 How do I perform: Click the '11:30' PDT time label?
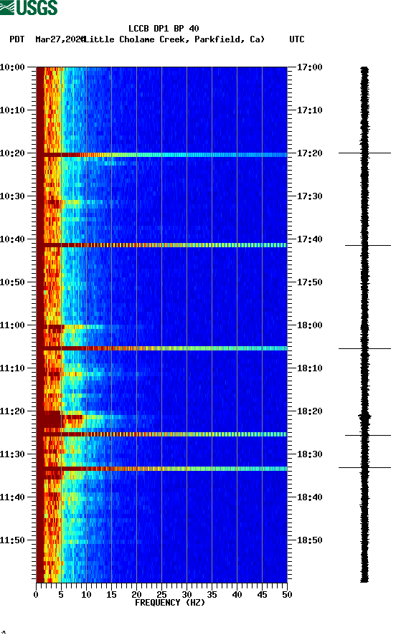coord(12,454)
